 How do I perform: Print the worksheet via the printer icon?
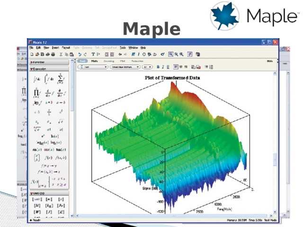[x=48, y=54]
